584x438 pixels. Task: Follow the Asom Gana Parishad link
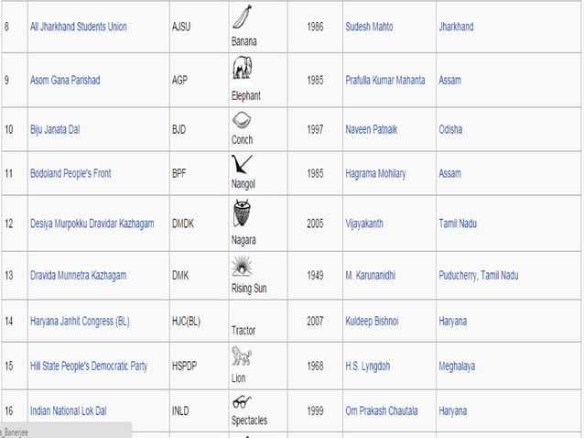65,80
